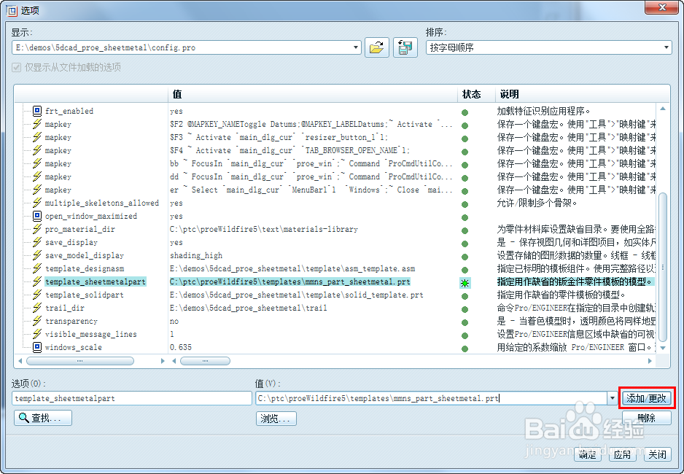The height and width of the screenshot is (474, 684).
Task: Expand the 显示 config file dropdown
Action: pos(356,47)
